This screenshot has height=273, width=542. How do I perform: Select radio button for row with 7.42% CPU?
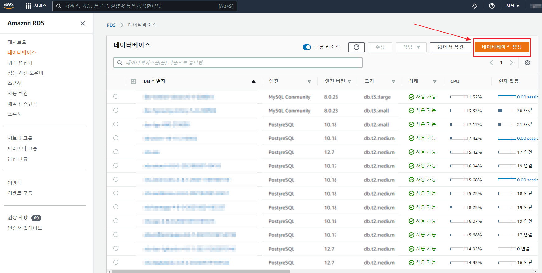116,138
